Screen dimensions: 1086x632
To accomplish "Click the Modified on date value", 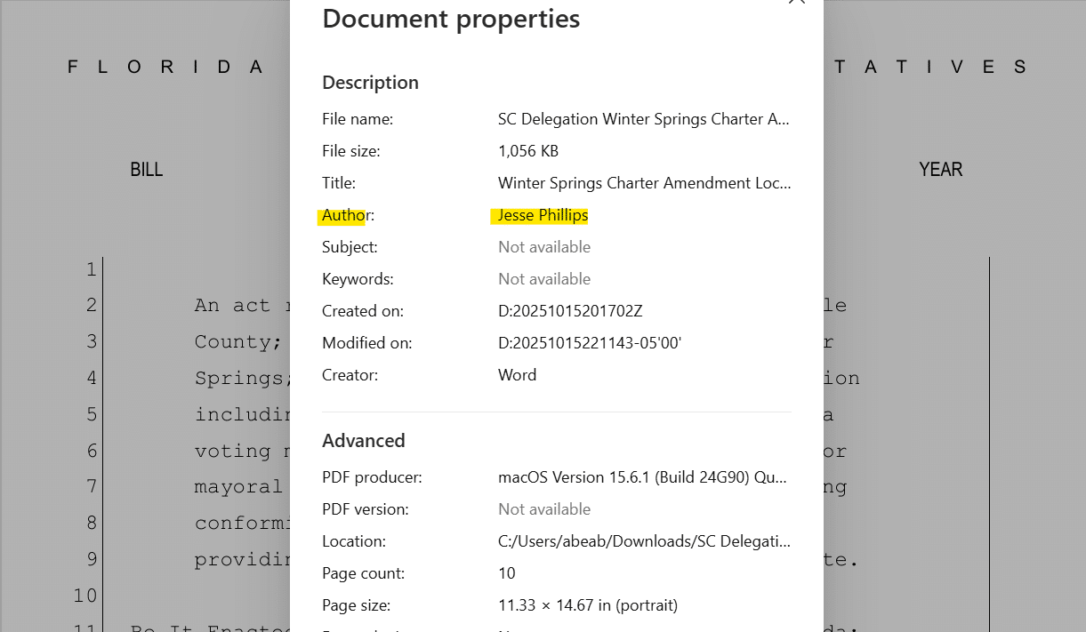I will pos(589,343).
